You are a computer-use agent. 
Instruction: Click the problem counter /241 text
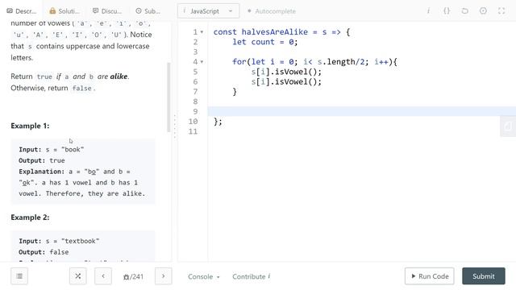coord(133,276)
